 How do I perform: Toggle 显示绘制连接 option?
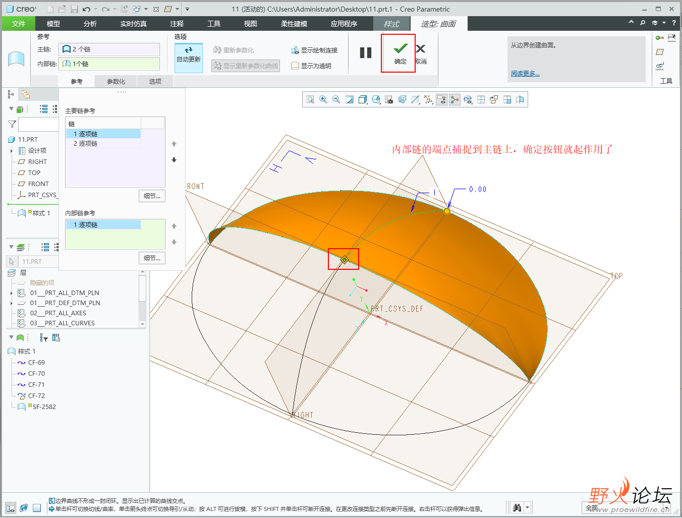314,50
